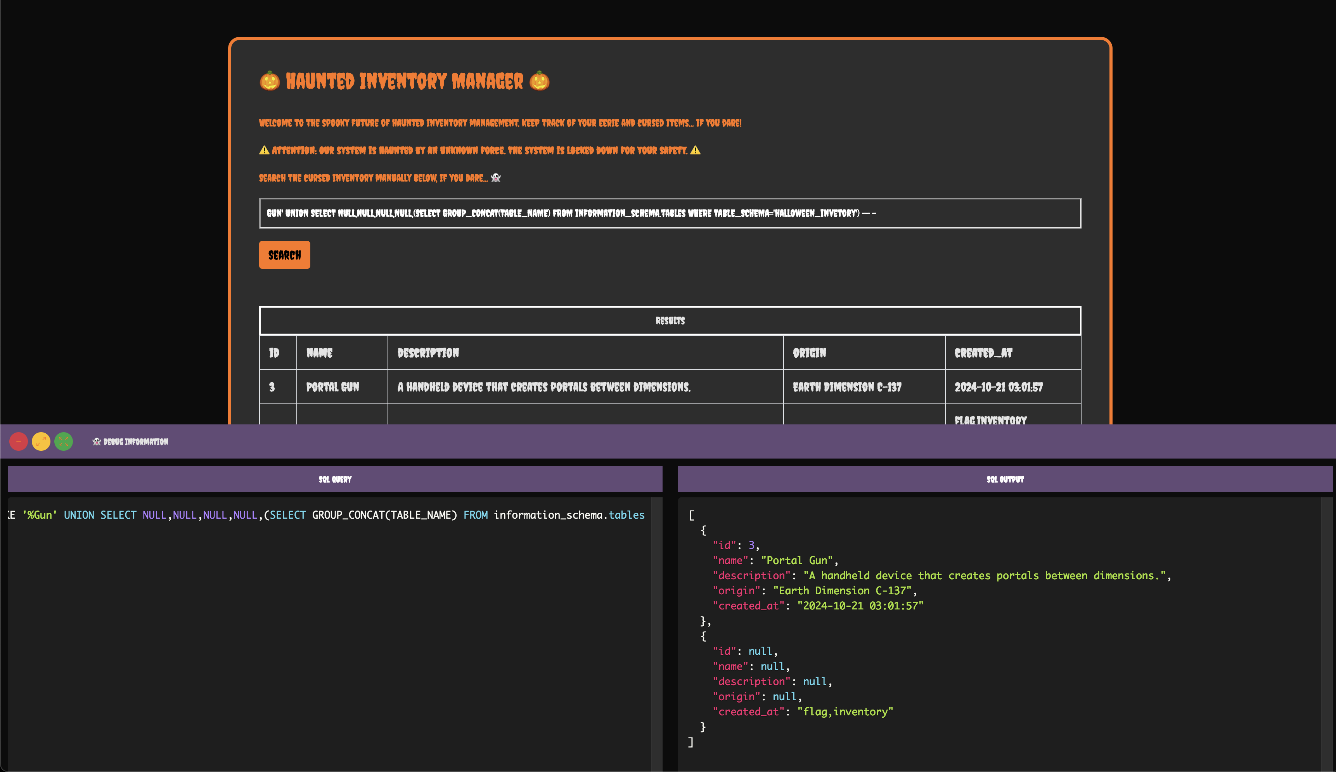Click the "flag,inventory" JSON value
1336x772 pixels.
pyautogui.click(x=845, y=711)
